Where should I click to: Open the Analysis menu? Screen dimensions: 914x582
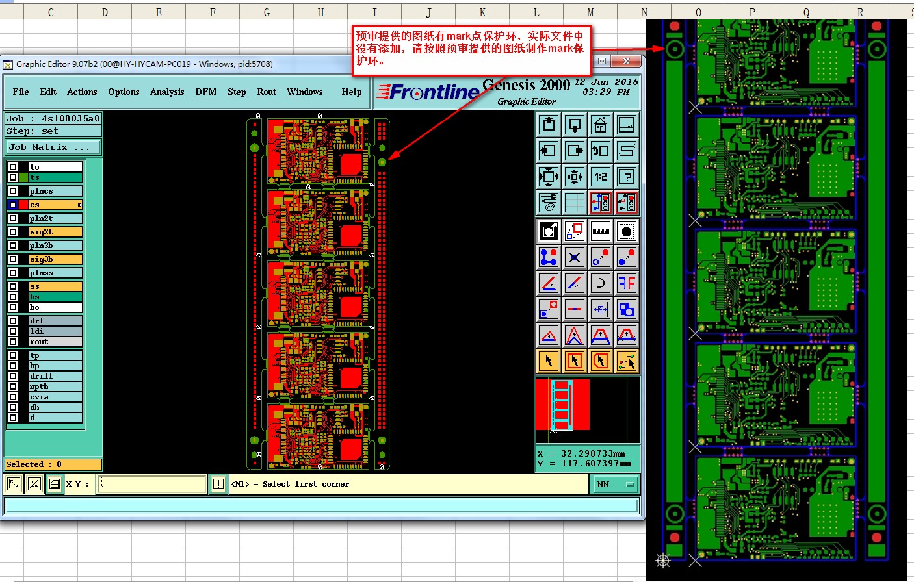[167, 92]
